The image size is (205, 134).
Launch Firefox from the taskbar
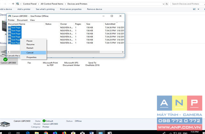click(64, 133)
